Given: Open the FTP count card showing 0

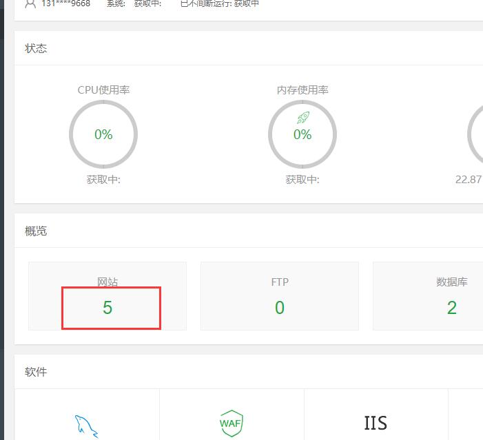Looking at the screenshot, I should [280, 296].
